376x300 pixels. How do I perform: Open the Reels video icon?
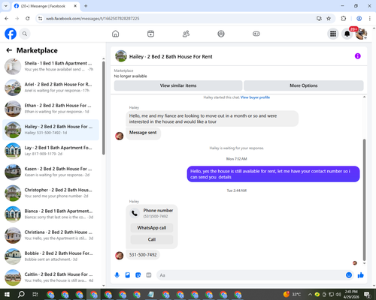pyautogui.click(x=150, y=34)
